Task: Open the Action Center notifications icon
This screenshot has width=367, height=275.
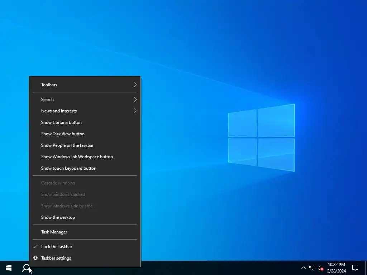Action: click(355, 268)
